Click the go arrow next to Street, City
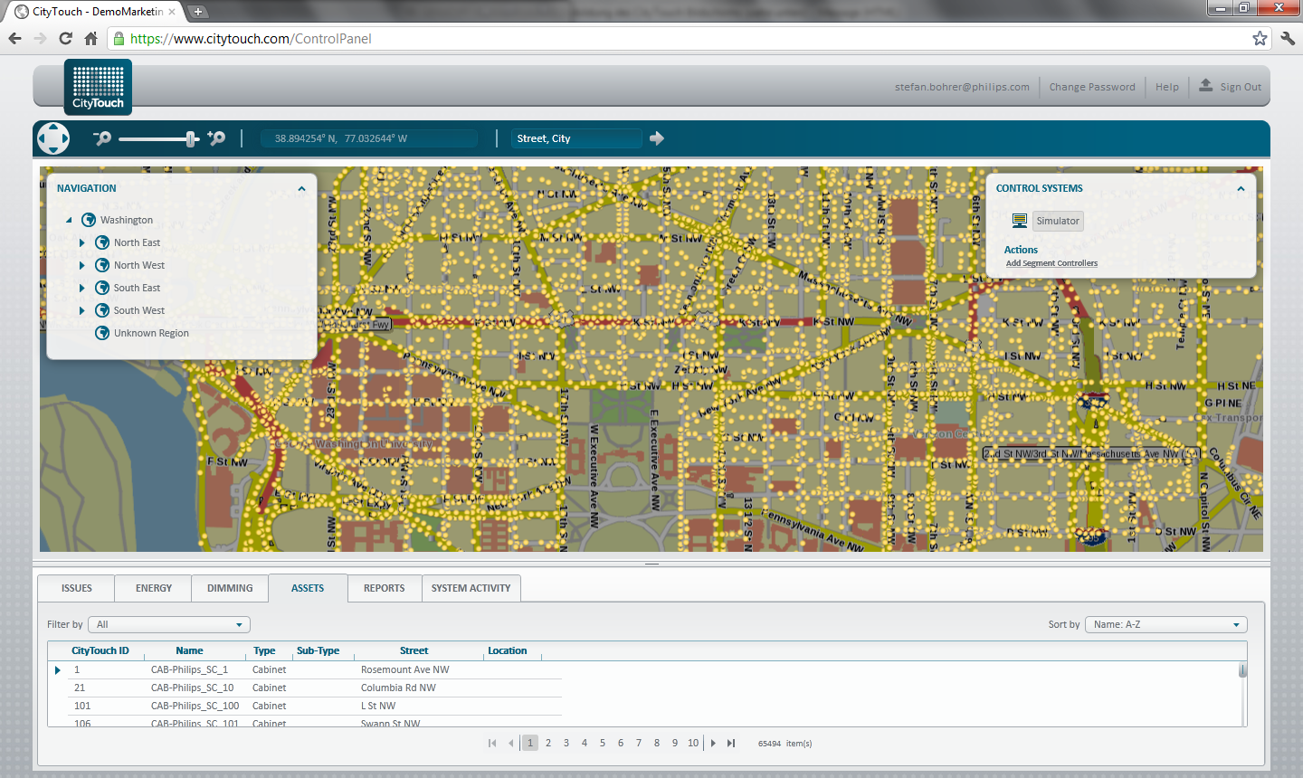The image size is (1303, 778). click(657, 138)
